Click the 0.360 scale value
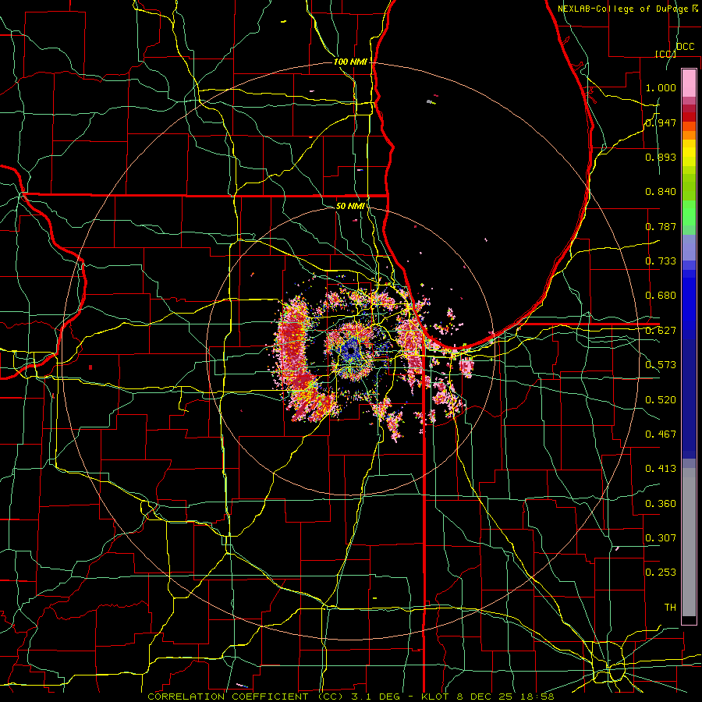Viewport: 702px width, 702px height. (661, 504)
